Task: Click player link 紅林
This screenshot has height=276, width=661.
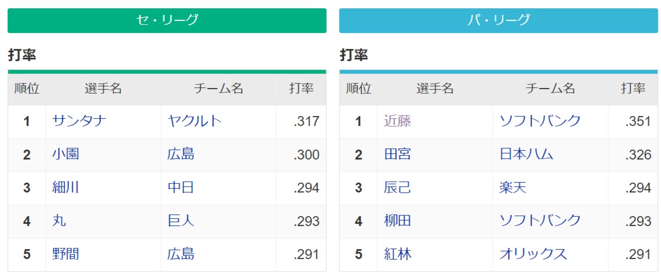Action: coord(398,254)
